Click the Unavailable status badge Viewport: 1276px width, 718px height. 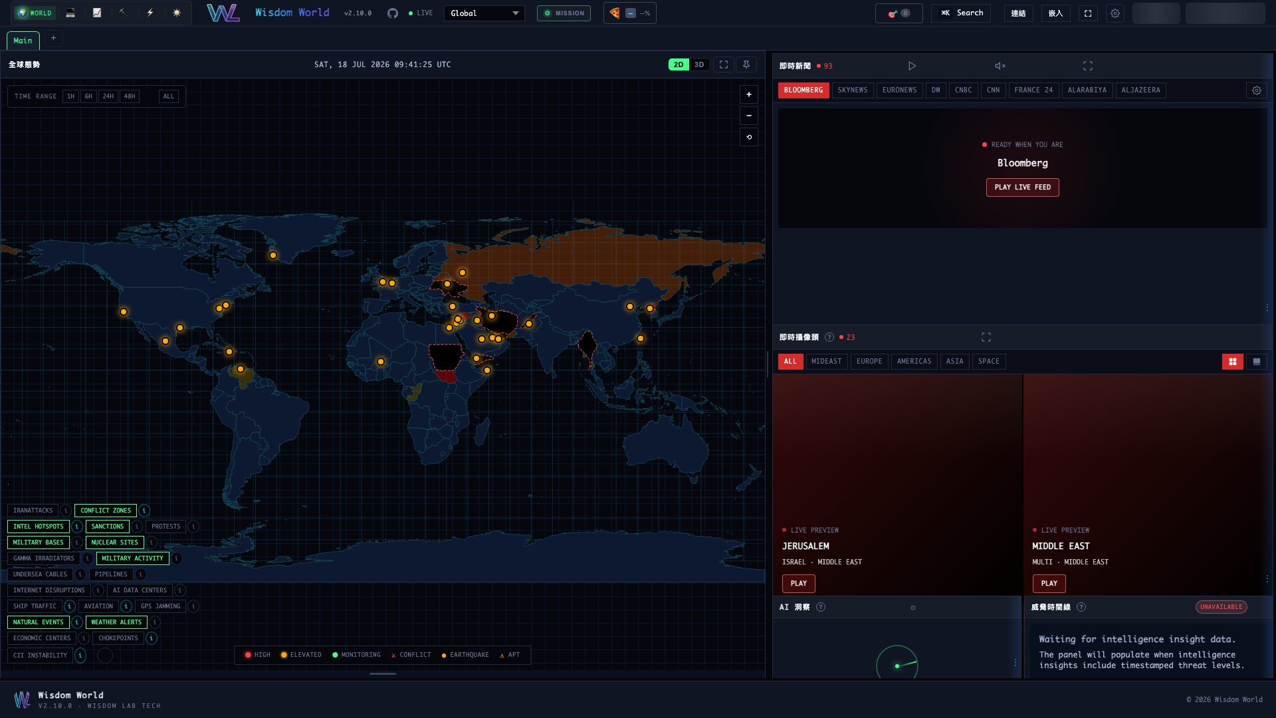tap(1222, 607)
